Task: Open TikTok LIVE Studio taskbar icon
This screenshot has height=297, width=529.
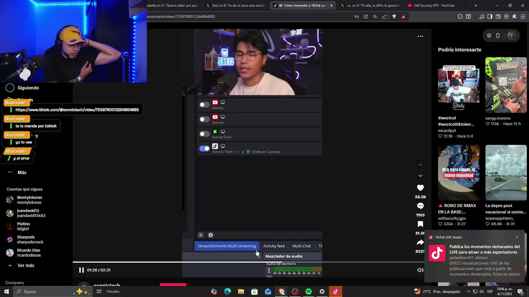Action: pos(335,292)
